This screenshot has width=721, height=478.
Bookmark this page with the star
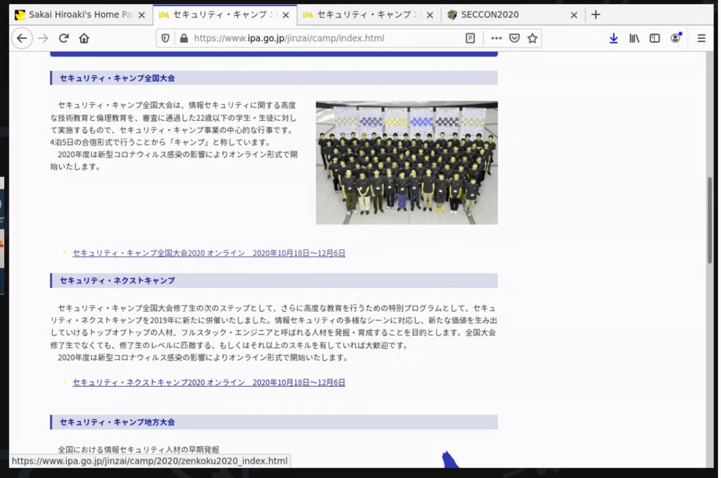coord(532,38)
